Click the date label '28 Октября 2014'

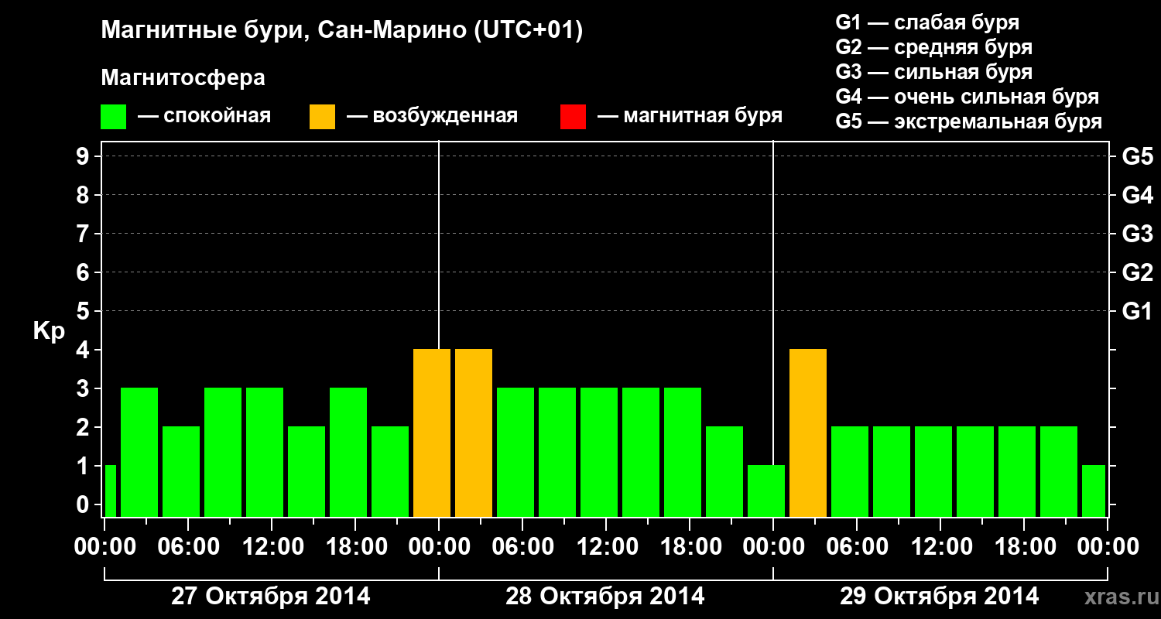pos(605,597)
